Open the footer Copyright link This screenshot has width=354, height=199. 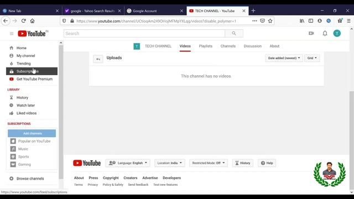pyautogui.click(x=111, y=178)
